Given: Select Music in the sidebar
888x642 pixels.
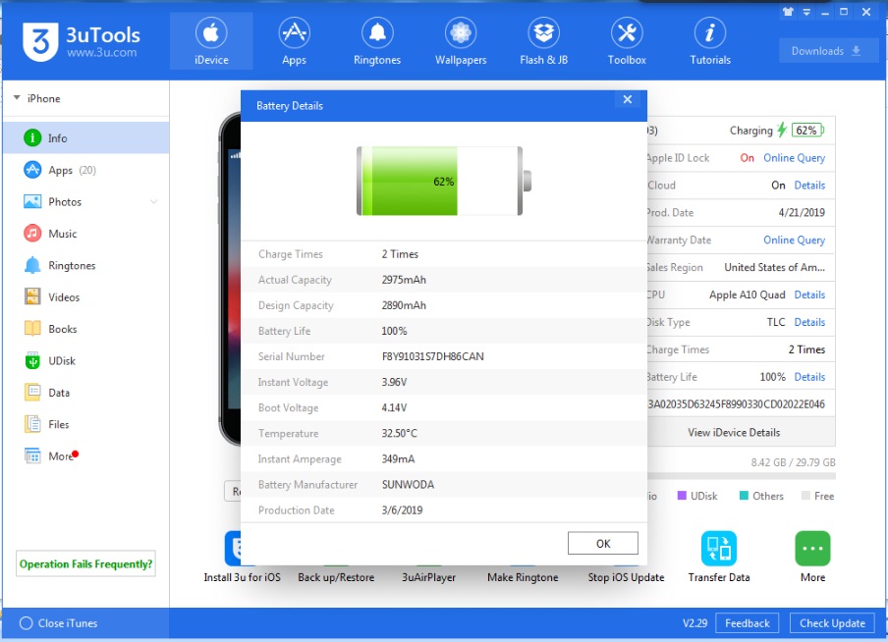Looking at the screenshot, I should pyautogui.click(x=62, y=234).
